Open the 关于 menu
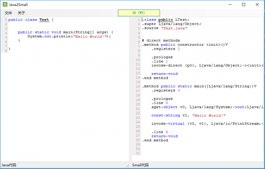The height and width of the screenshot is (169, 265). (x=22, y=13)
